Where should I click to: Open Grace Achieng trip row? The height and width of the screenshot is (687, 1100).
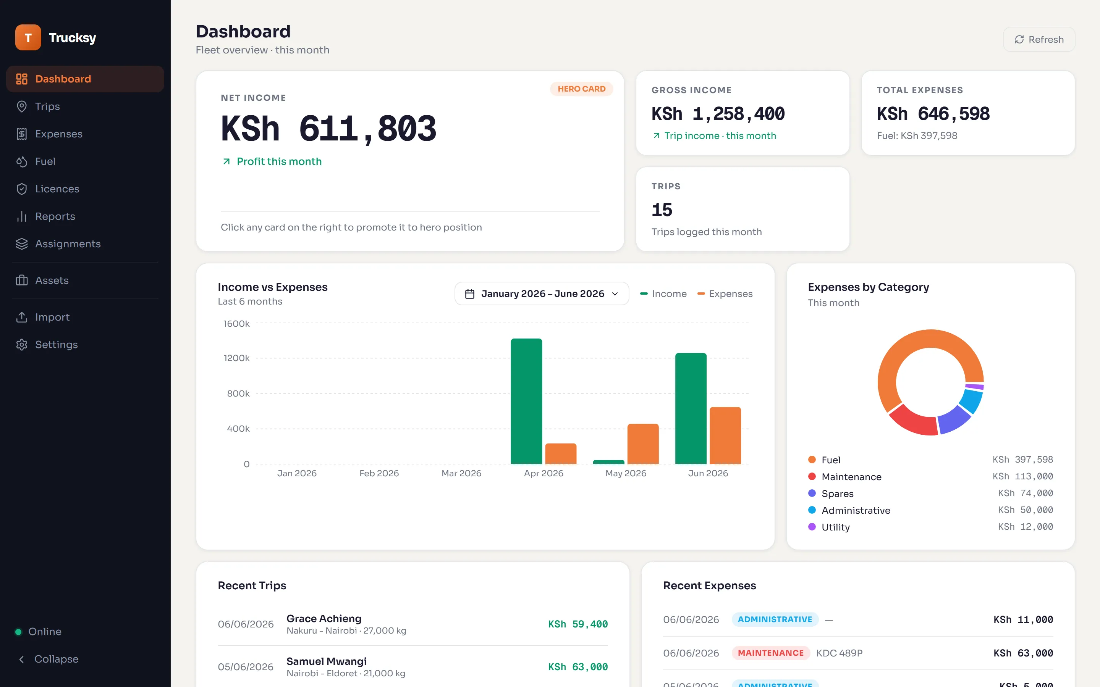click(x=413, y=624)
